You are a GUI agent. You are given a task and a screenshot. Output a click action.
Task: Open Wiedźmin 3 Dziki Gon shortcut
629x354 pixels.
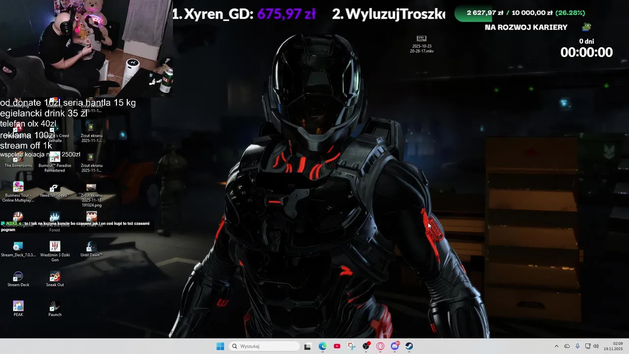pyautogui.click(x=55, y=252)
